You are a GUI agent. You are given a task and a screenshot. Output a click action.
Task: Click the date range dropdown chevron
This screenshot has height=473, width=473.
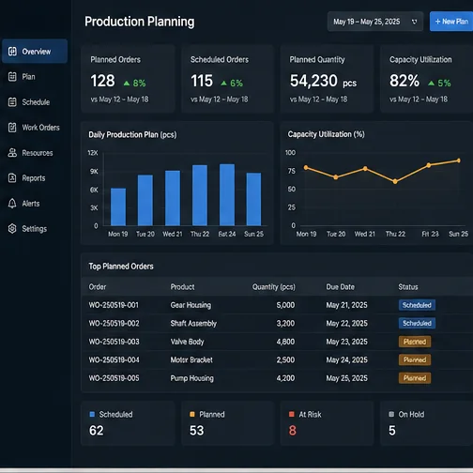[x=415, y=22]
